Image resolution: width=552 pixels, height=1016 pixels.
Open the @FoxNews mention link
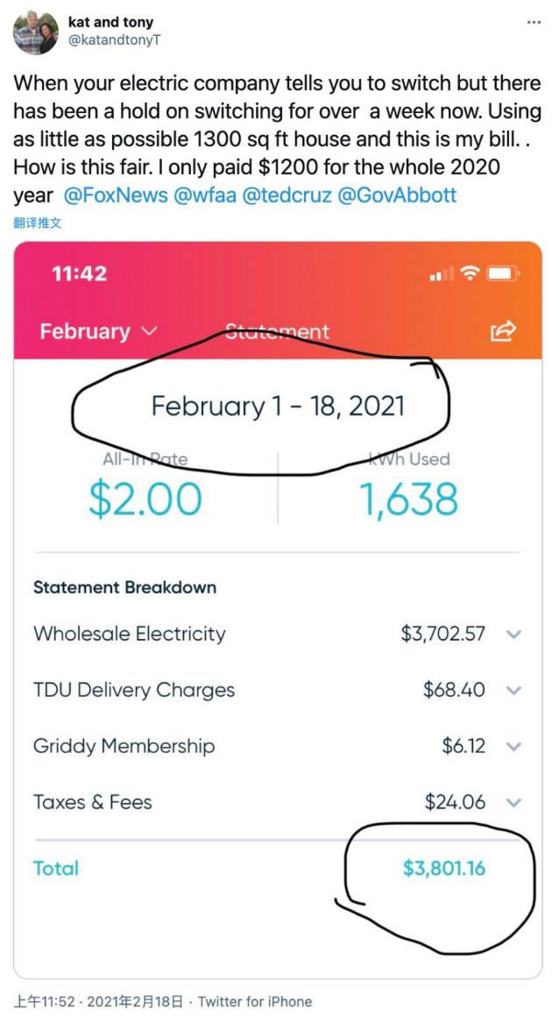click(x=116, y=194)
